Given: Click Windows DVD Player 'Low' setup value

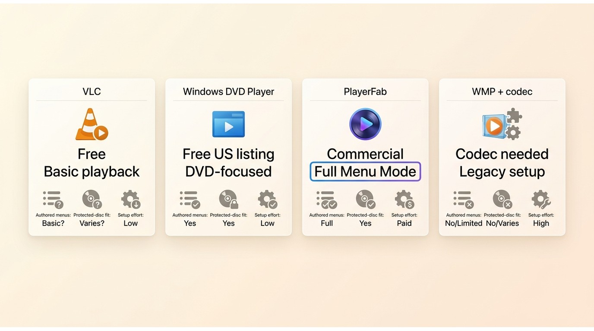Looking at the screenshot, I should click(x=268, y=223).
